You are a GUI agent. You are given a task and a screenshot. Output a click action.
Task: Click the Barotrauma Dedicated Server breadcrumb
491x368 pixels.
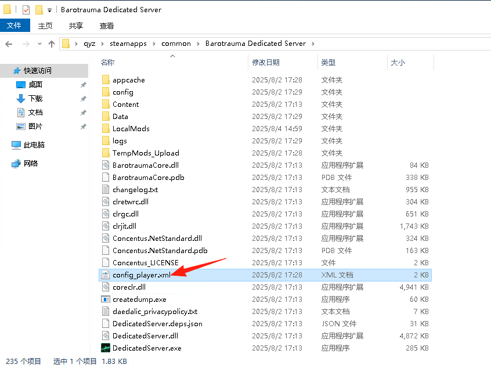coord(255,44)
